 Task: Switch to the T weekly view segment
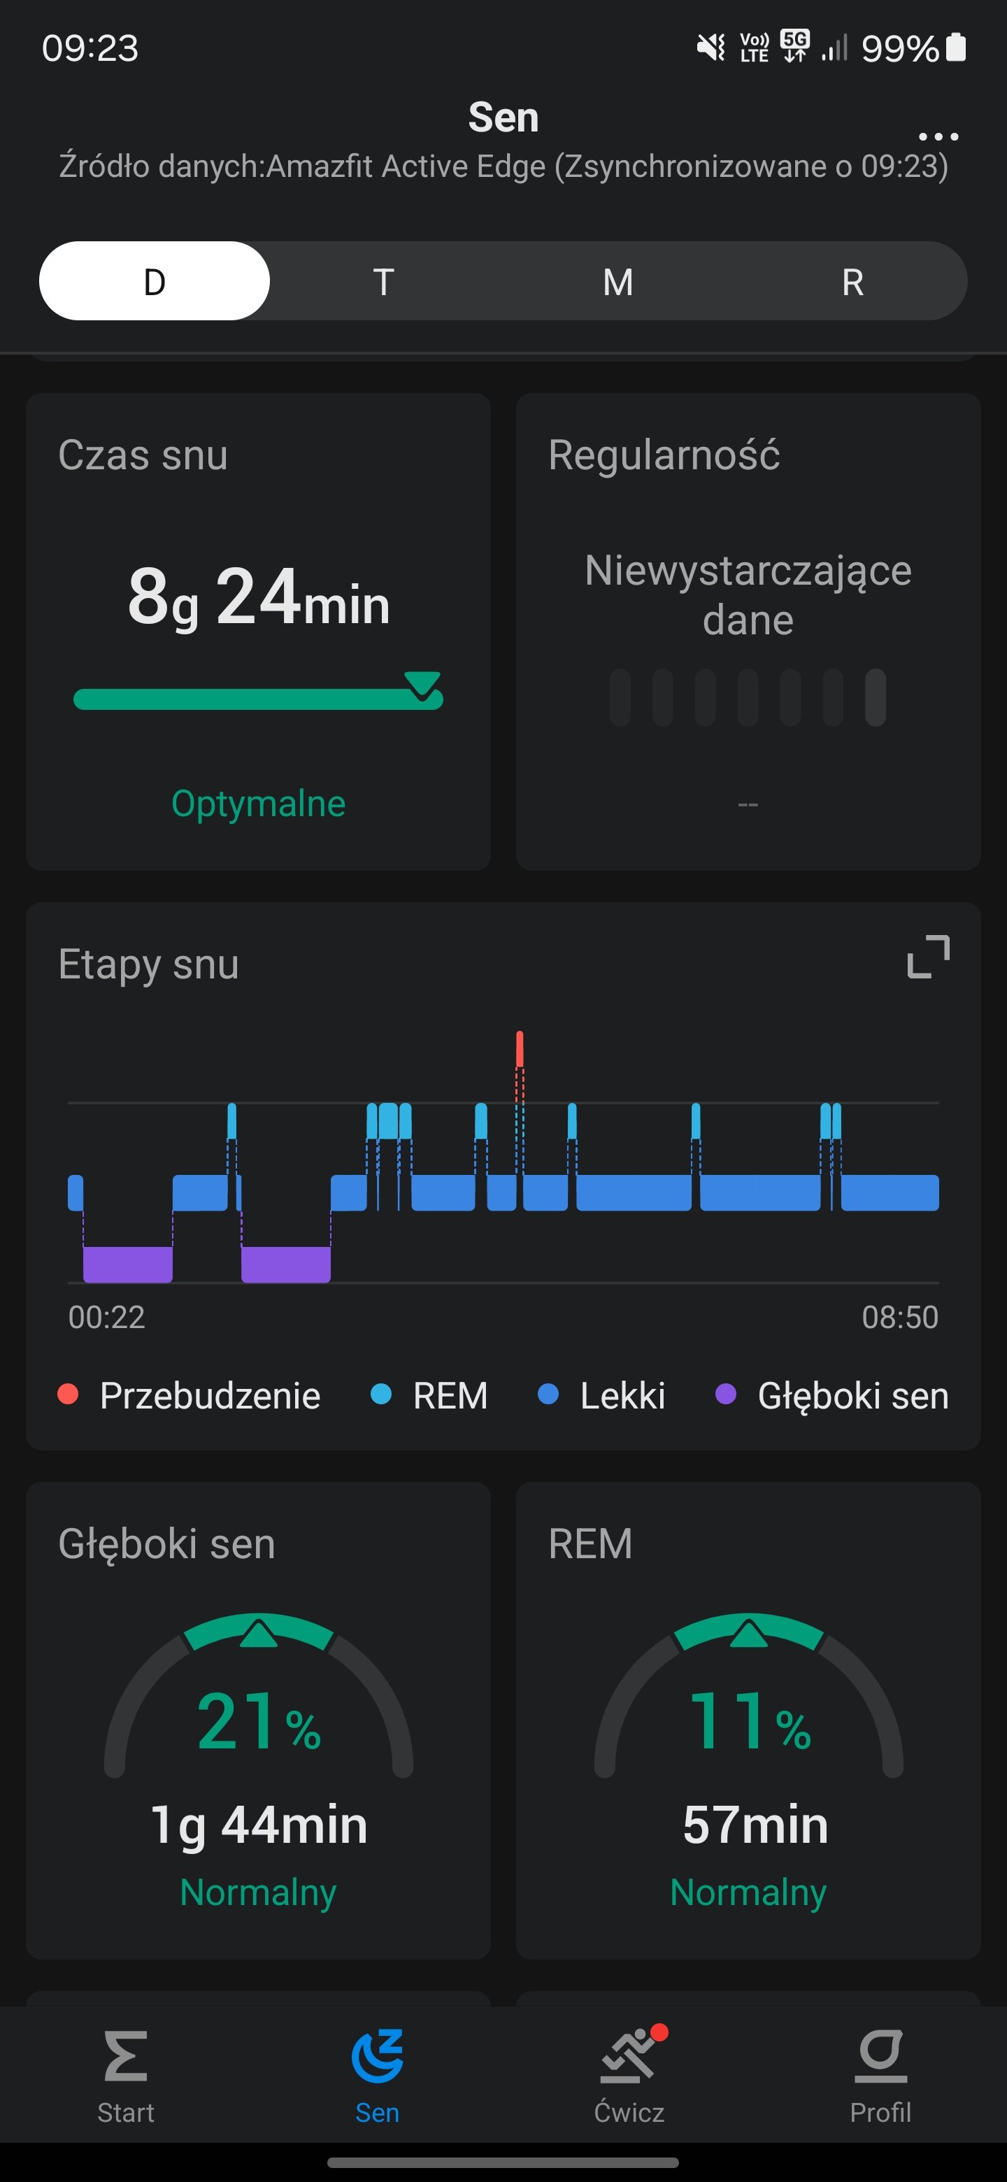384,281
